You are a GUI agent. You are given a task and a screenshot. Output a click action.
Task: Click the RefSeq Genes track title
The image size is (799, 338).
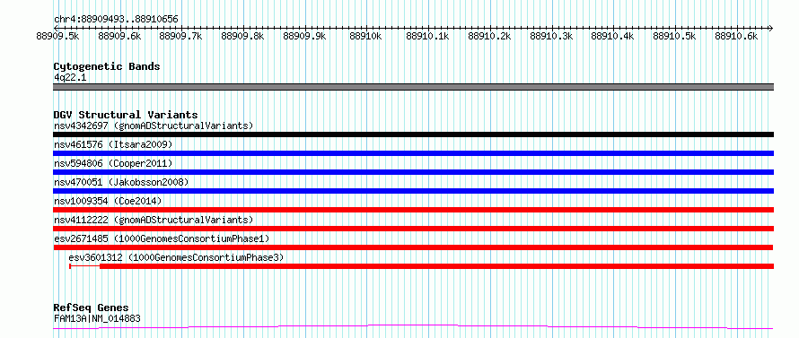(92, 308)
